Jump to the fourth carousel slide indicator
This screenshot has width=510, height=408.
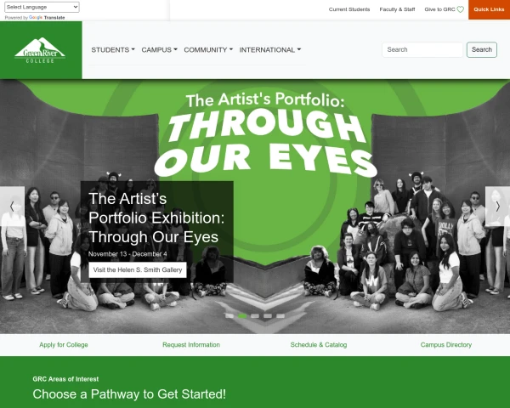click(268, 316)
